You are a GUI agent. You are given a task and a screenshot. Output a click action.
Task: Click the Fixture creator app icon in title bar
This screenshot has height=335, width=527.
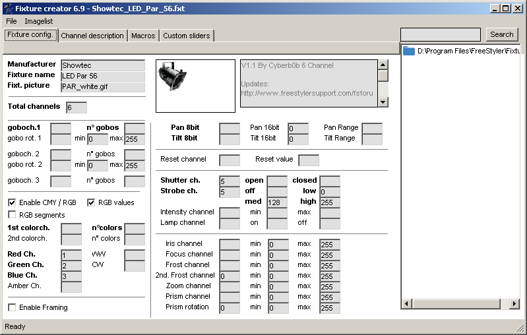click(x=9, y=9)
